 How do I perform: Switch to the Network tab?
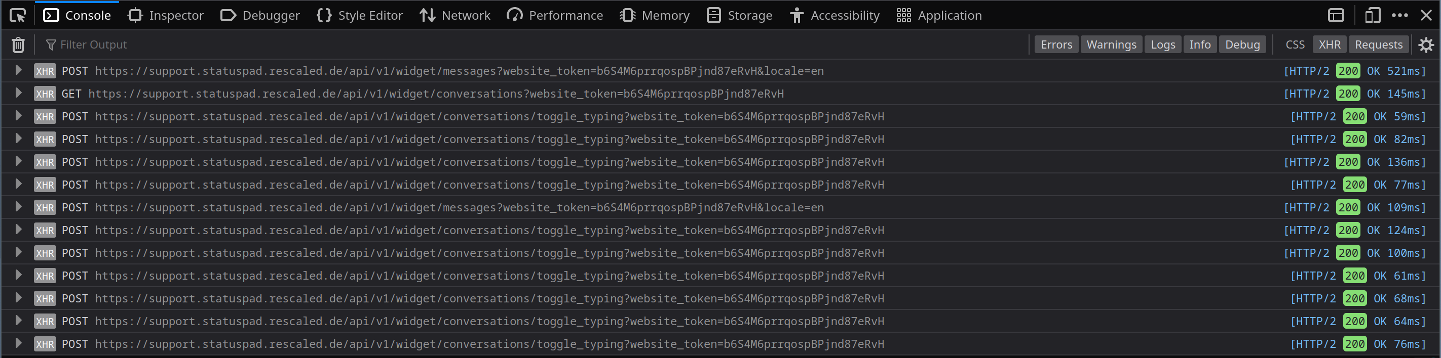click(x=455, y=15)
